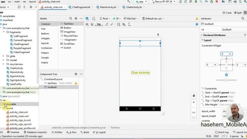Open project panel settings gear
Image resolution: width=247 pixels, height=139 pixels.
[x=31, y=7]
